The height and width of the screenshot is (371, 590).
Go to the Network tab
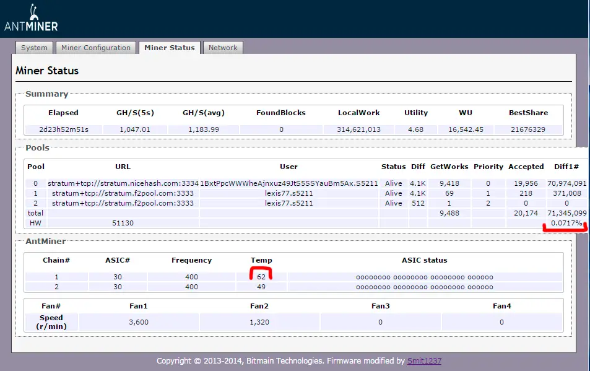223,48
